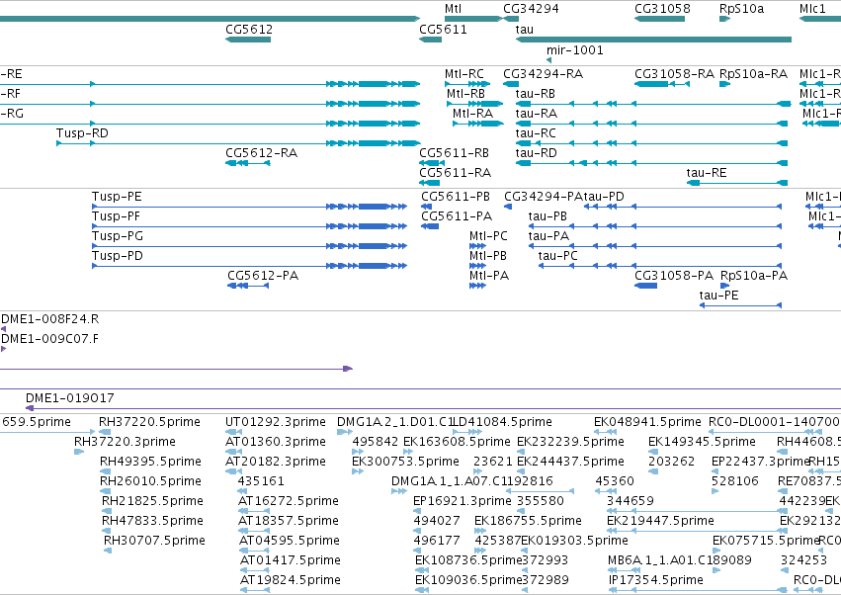Click the DME1-009C07.F feature

click(3, 349)
